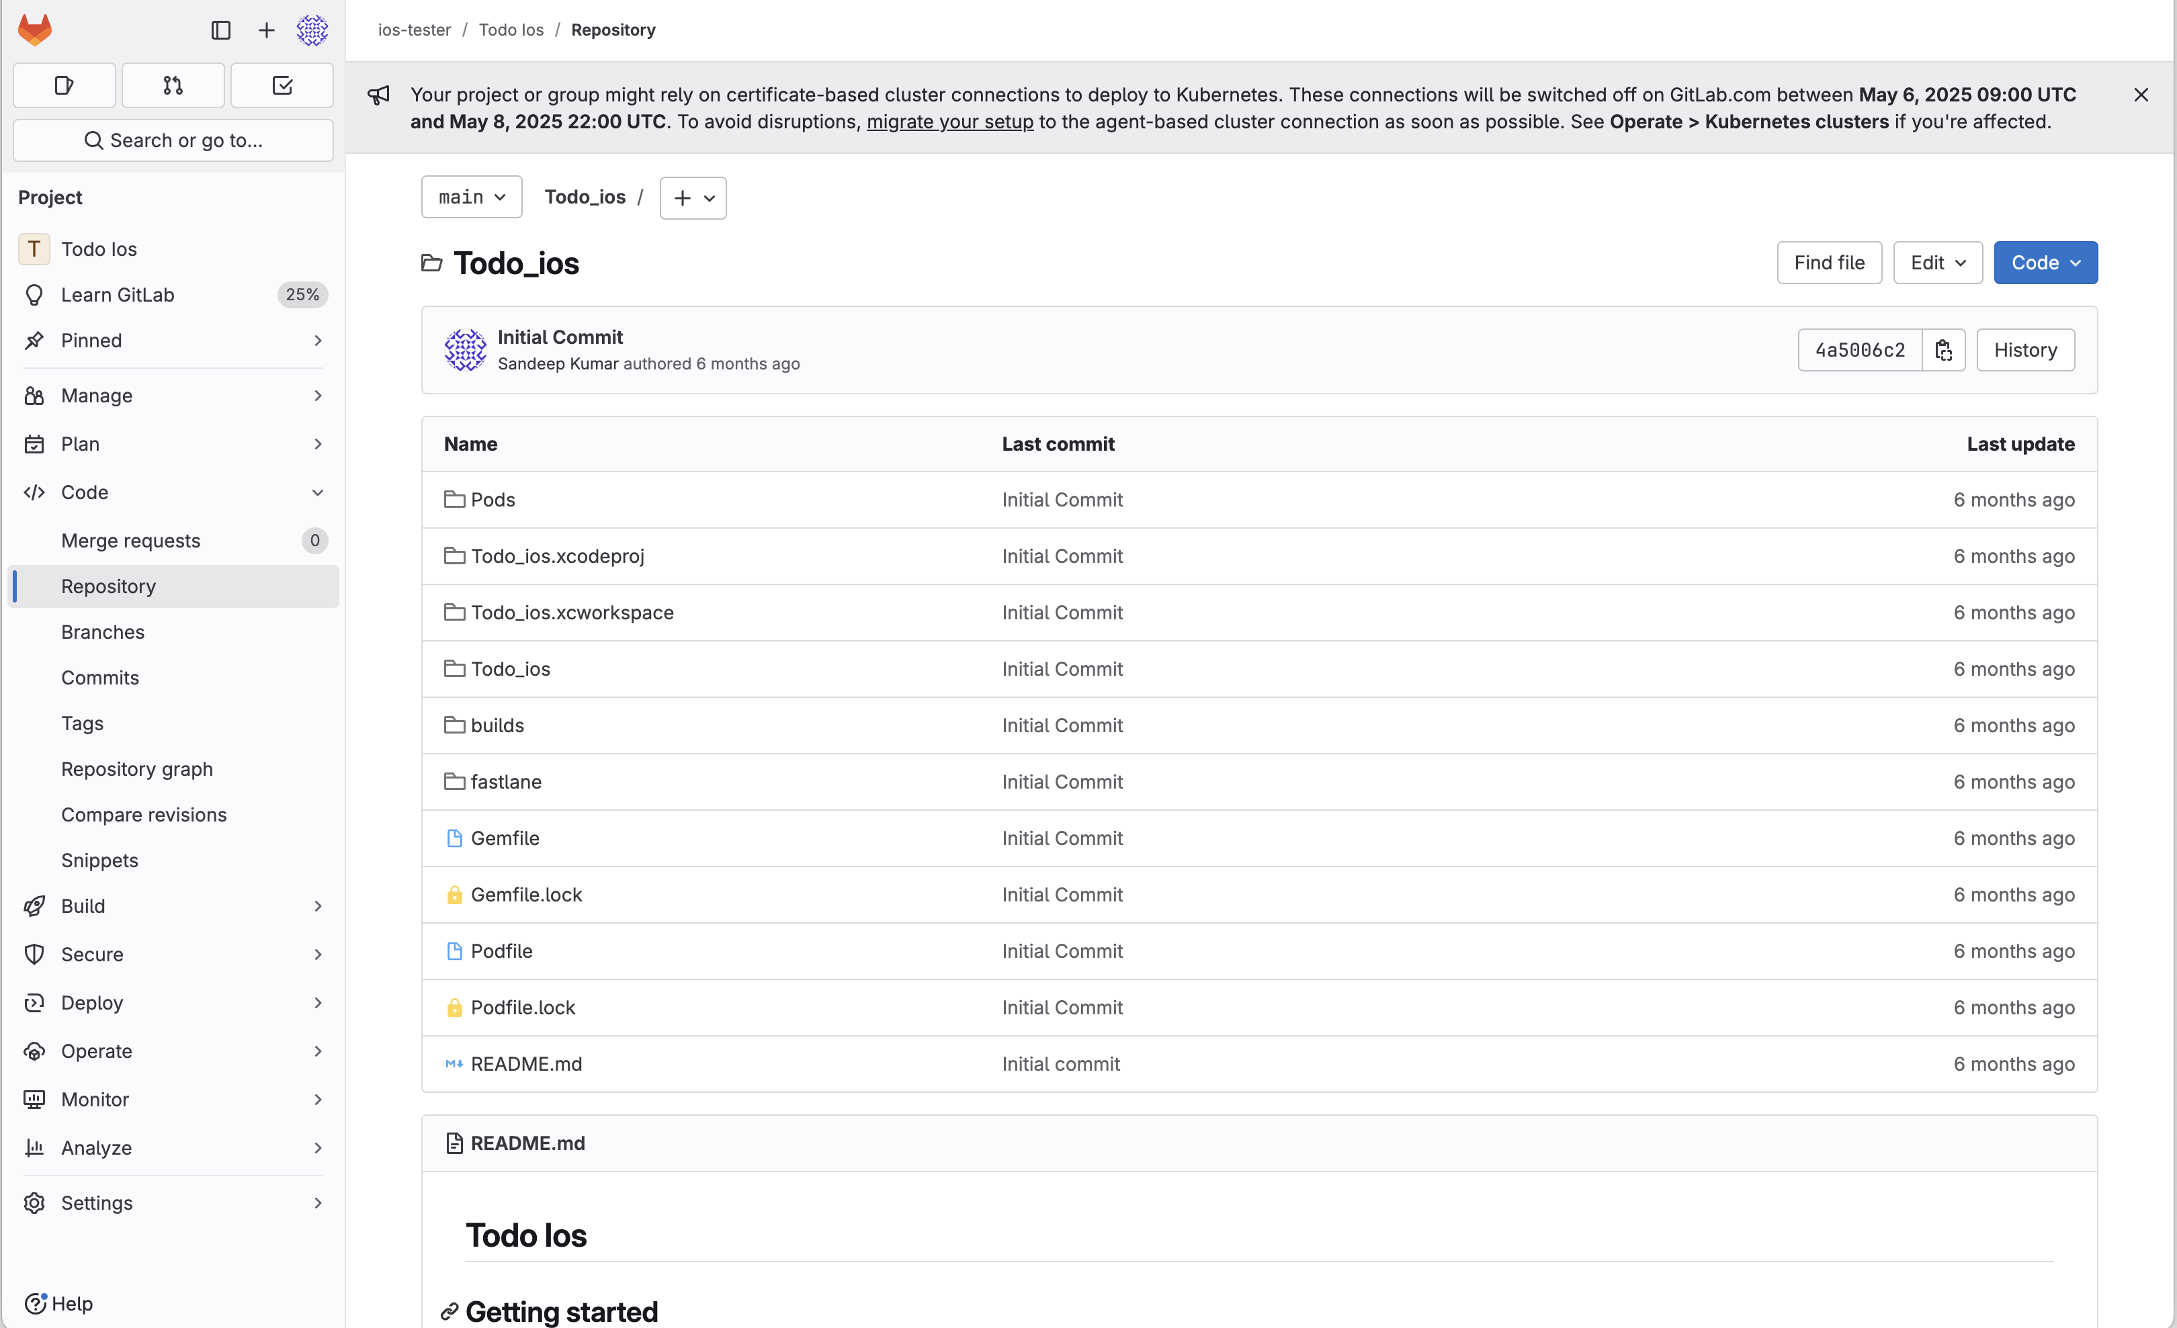This screenshot has width=2177, height=1328.
Task: Open the create new plus icon in sidebar
Action: coord(266,30)
